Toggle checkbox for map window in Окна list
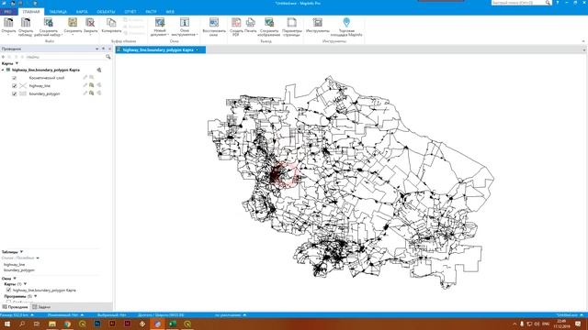This screenshot has width=588, height=330. (8, 290)
